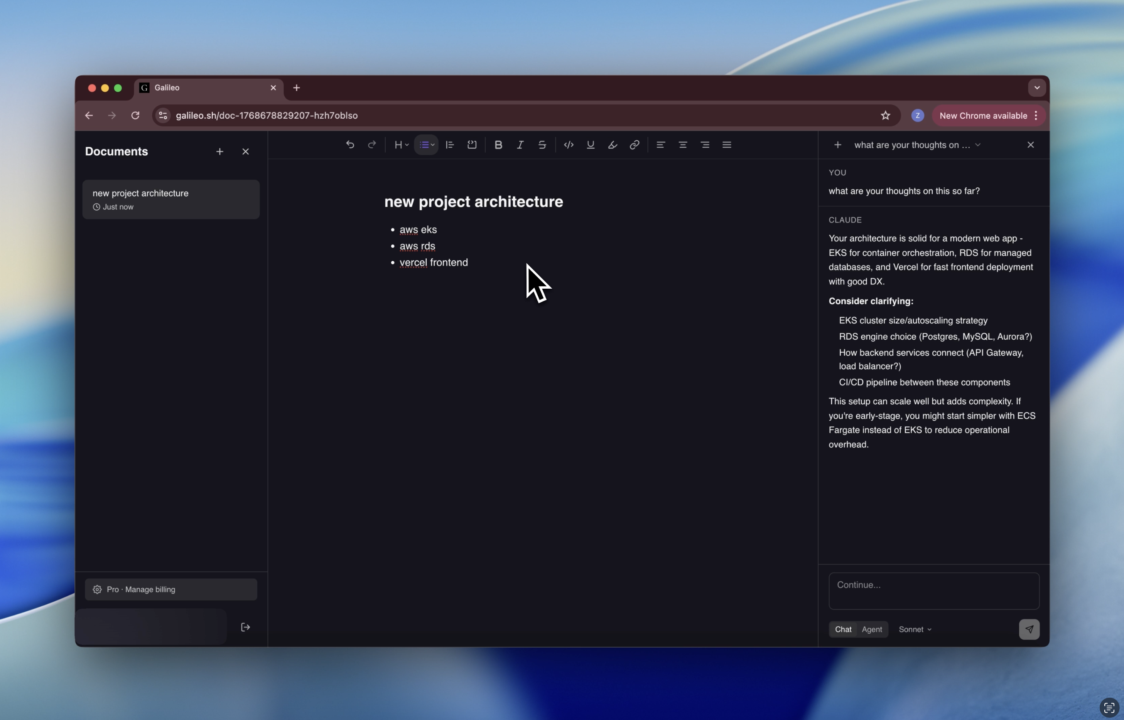1124x720 pixels.
Task: Apply underline formatting
Action: 590,145
